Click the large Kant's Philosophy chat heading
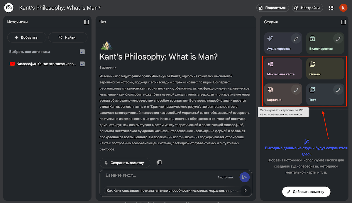The width and height of the screenshot is (352, 203). 159,57
